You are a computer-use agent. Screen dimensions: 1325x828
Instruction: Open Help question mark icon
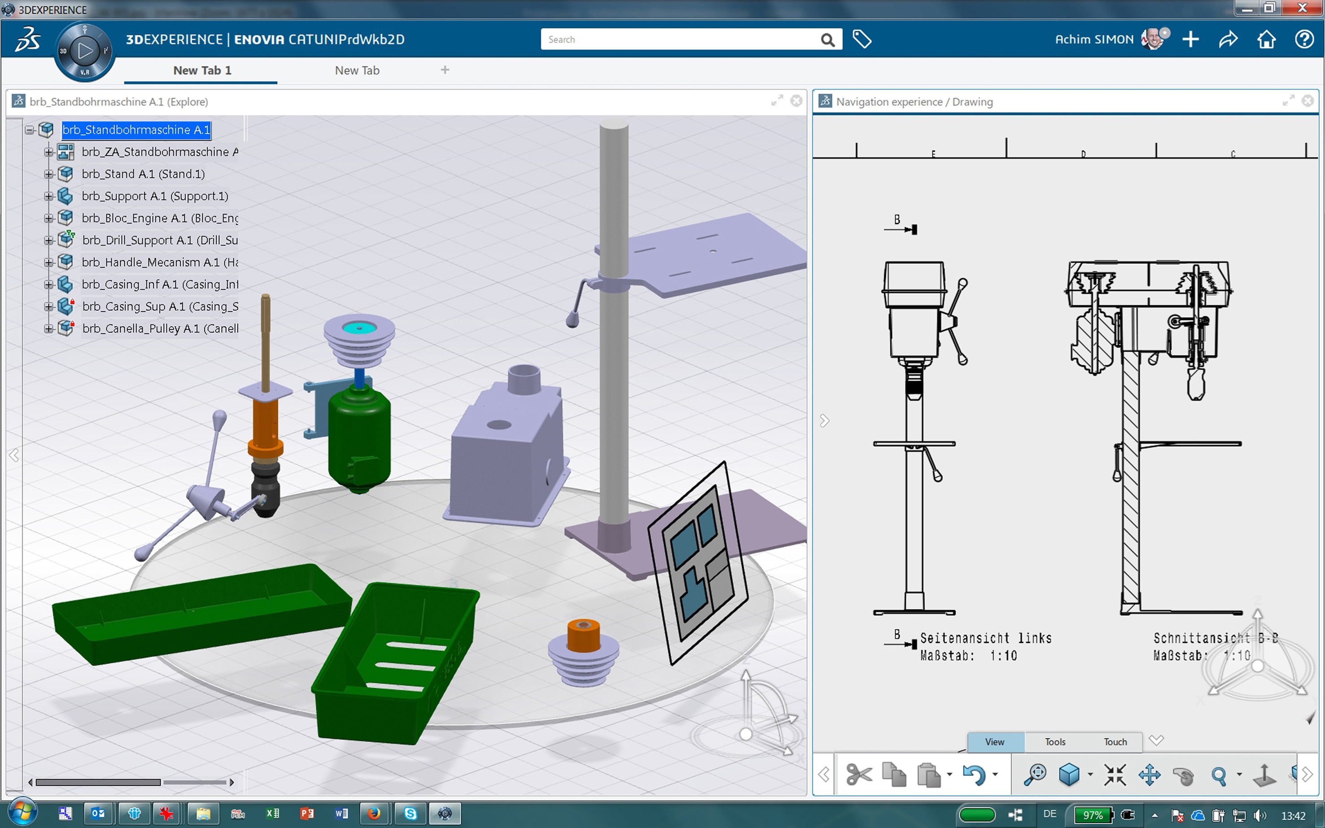pyautogui.click(x=1304, y=39)
